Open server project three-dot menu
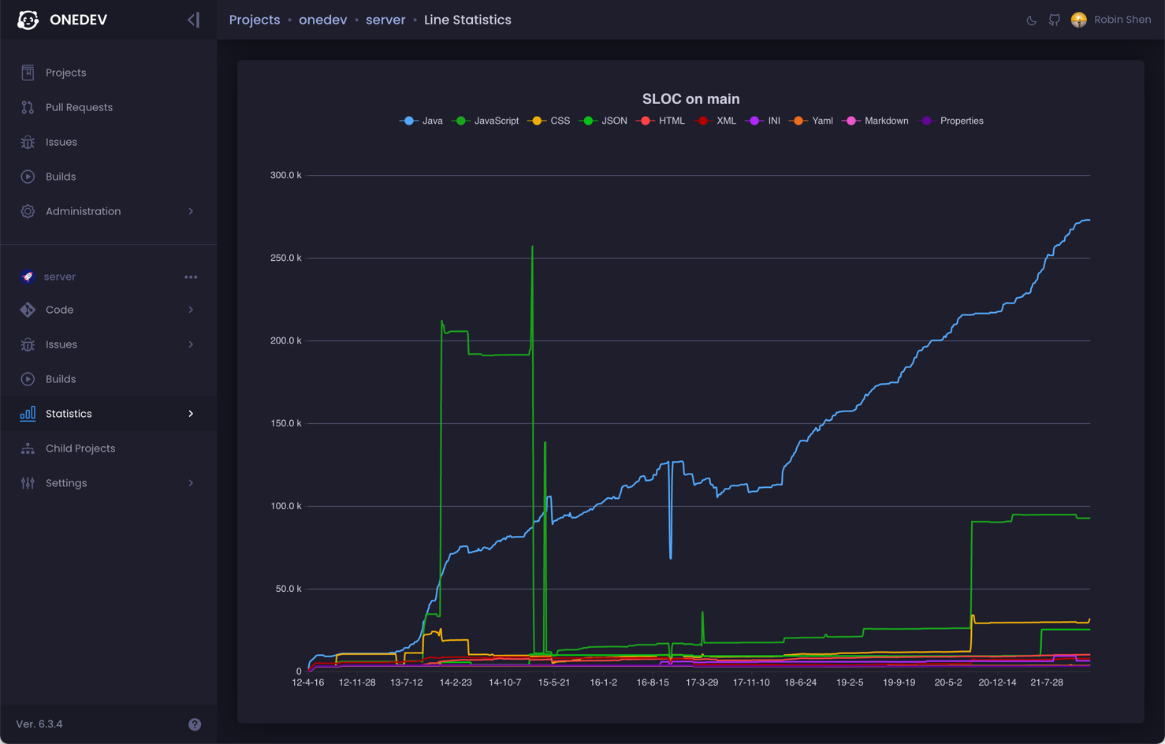Image resolution: width=1165 pixels, height=744 pixels. [x=191, y=277]
